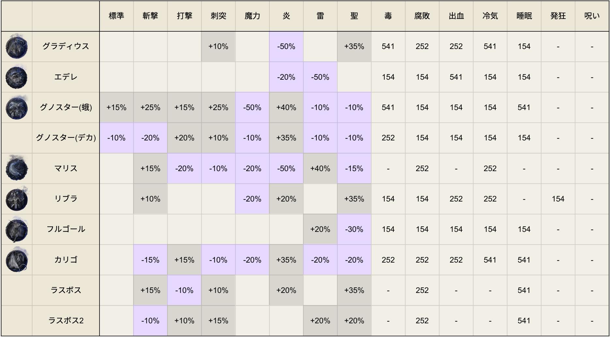The width and height of the screenshot is (610, 338).
Task: Click the グノスター moth boss icon
Action: click(x=17, y=108)
